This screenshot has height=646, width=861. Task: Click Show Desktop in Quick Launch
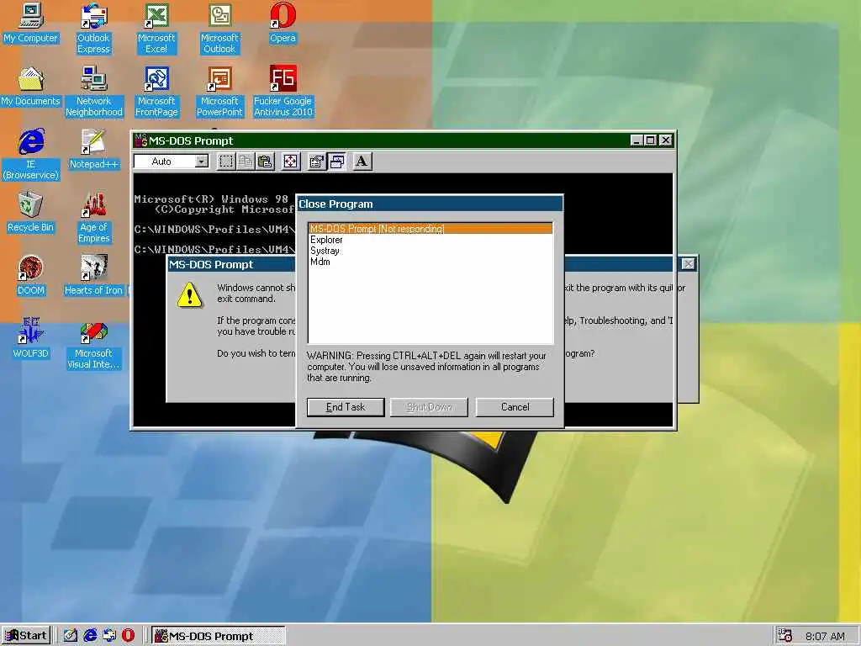click(x=71, y=636)
